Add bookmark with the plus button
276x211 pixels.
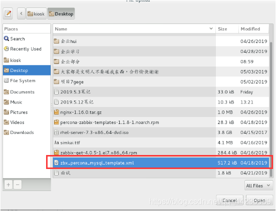[x=9, y=184]
